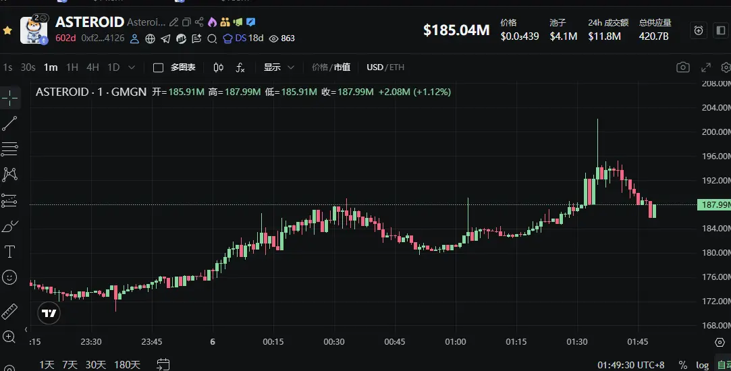Select the 30s timeframe
This screenshot has height=371, width=731.
28,67
